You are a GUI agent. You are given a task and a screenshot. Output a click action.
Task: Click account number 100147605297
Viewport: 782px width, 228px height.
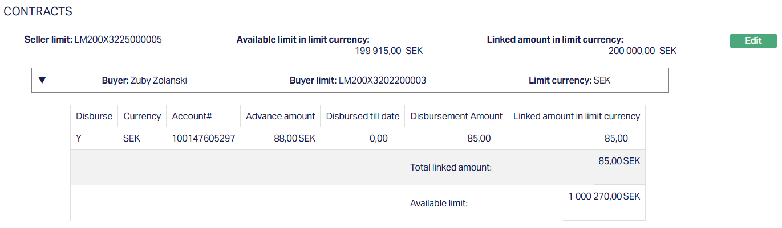point(203,138)
